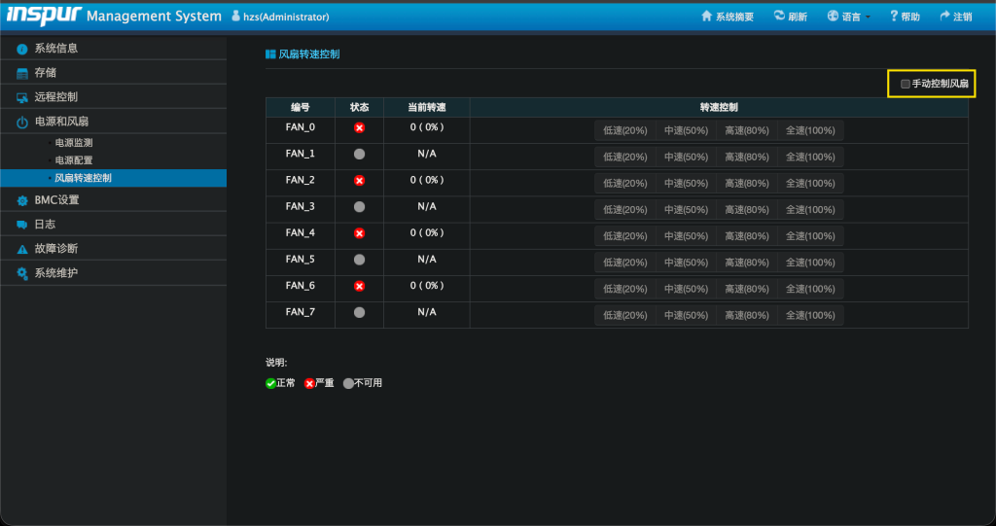This screenshot has width=996, height=526.
Task: Enable the 手动控制风扇 checkbox
Action: (x=906, y=84)
